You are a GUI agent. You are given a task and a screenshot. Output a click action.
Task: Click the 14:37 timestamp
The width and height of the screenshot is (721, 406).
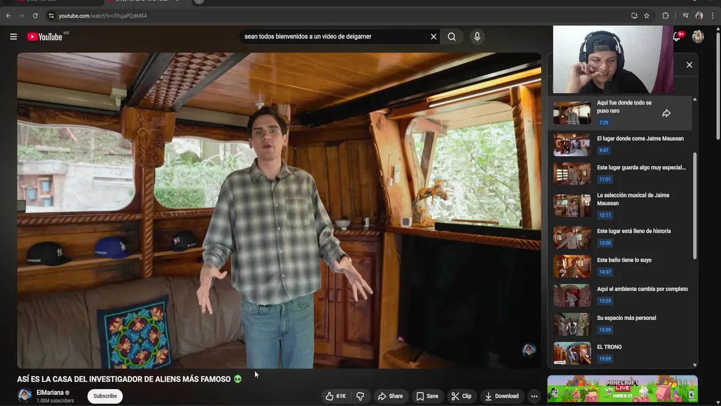click(x=604, y=272)
